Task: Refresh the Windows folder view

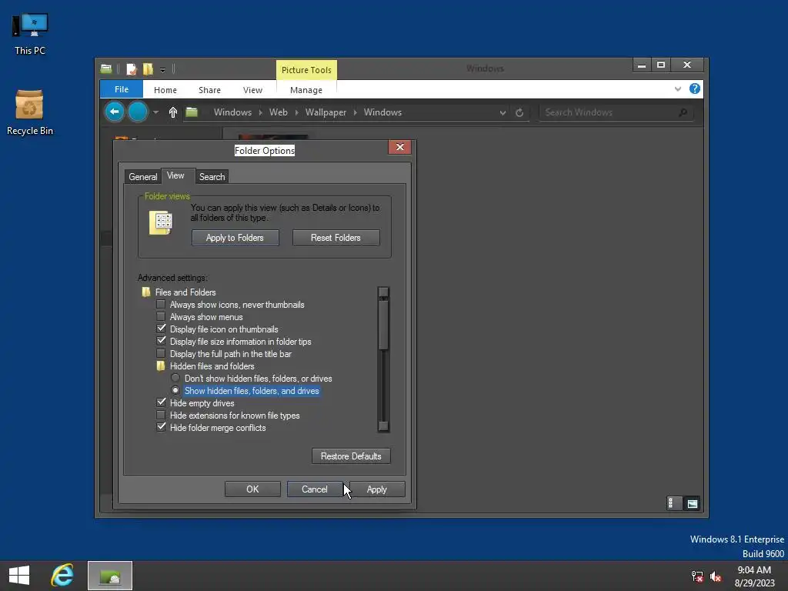Action: [519, 112]
